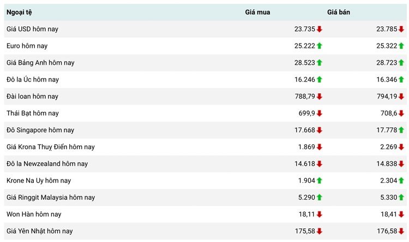Viewport: 409px width, 242px height.
Task: Click the Ngoại tệ column header
Action: tap(19, 12)
